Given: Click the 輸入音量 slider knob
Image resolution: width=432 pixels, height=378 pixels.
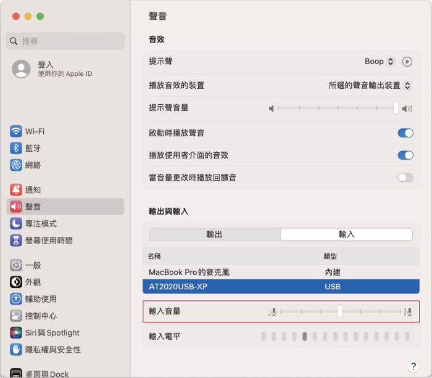Looking at the screenshot, I should click(x=339, y=311).
